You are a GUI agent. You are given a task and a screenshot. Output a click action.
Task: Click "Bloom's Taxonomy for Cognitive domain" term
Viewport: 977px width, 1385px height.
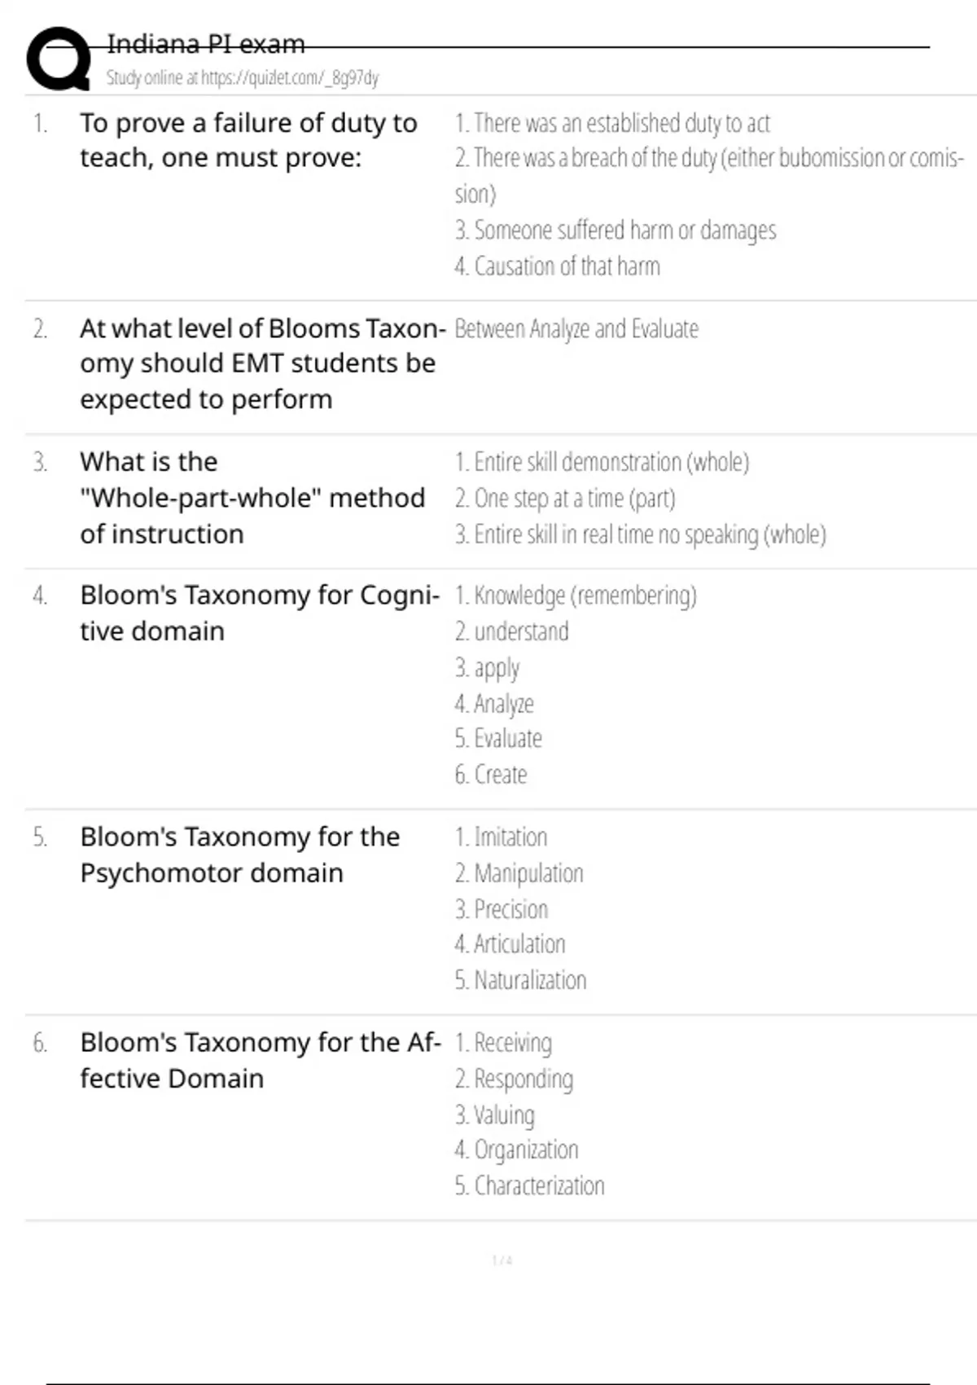tap(259, 613)
